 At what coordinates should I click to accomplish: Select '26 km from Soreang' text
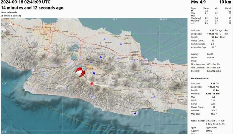click(11, 16)
